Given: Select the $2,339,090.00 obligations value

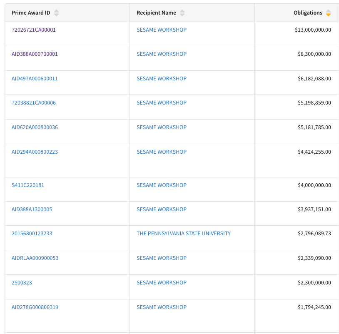Looking at the screenshot, I should (314, 258).
